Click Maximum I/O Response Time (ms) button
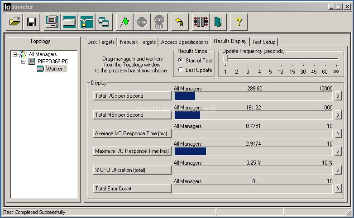Viewport: 354px width, 218px height. [132, 151]
